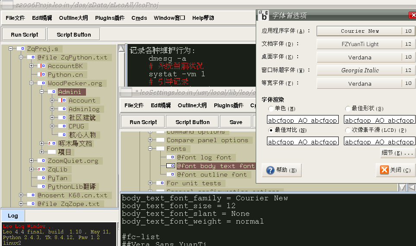416x246 pixels.
Task: Collapse the WoodPecker.org tree node
Action: (x=32, y=83)
